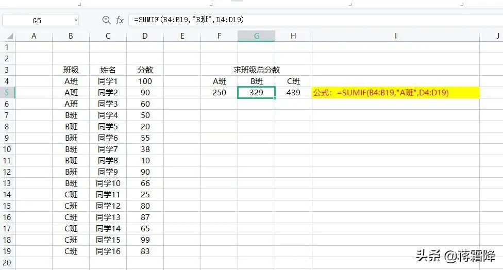Select column E header
The height and width of the screenshot is (270, 503).
(x=182, y=36)
